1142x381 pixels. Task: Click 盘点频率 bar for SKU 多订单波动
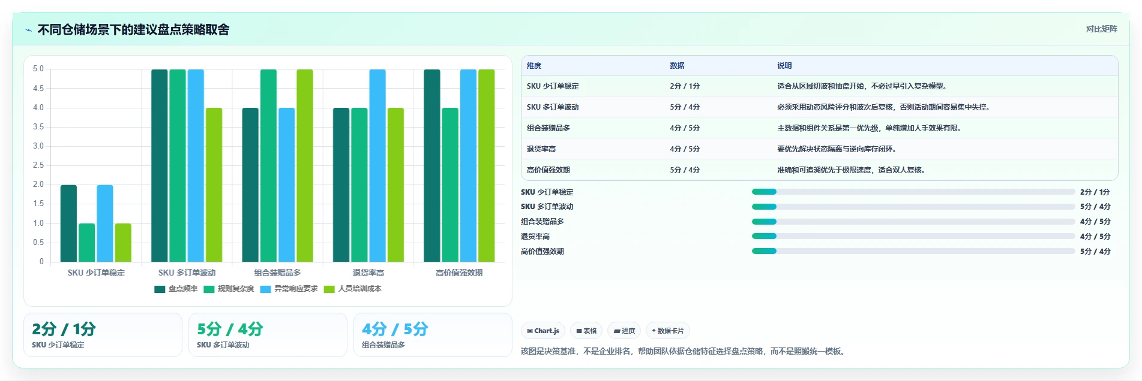160,166
